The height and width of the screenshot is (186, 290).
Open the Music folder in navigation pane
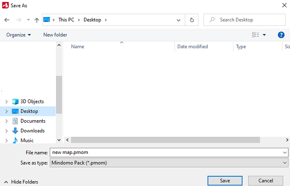click(x=27, y=140)
